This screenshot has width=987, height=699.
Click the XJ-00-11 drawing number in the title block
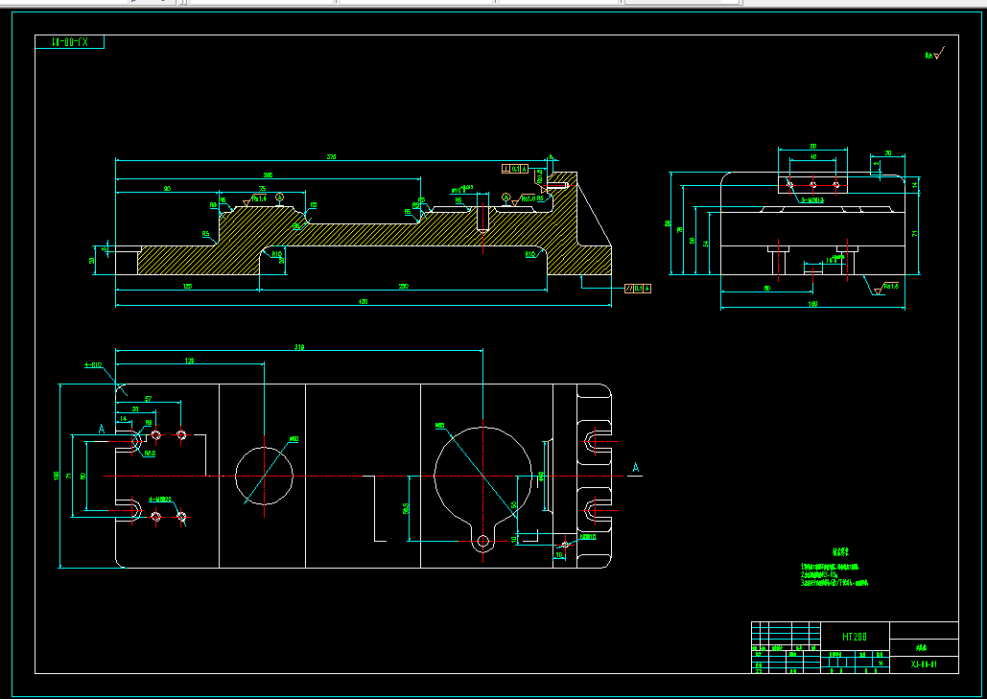(x=924, y=664)
